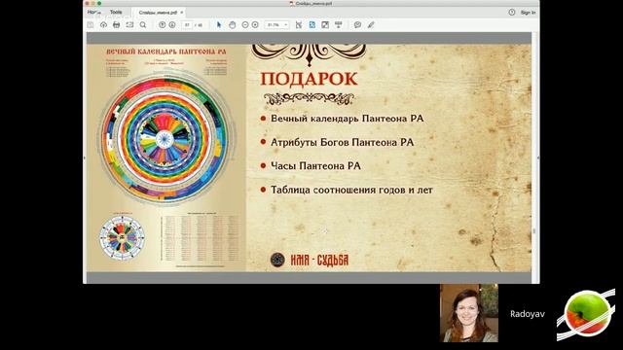This screenshot has height=350, width=623.
Task: Click the Save file icon
Action: tap(91, 24)
